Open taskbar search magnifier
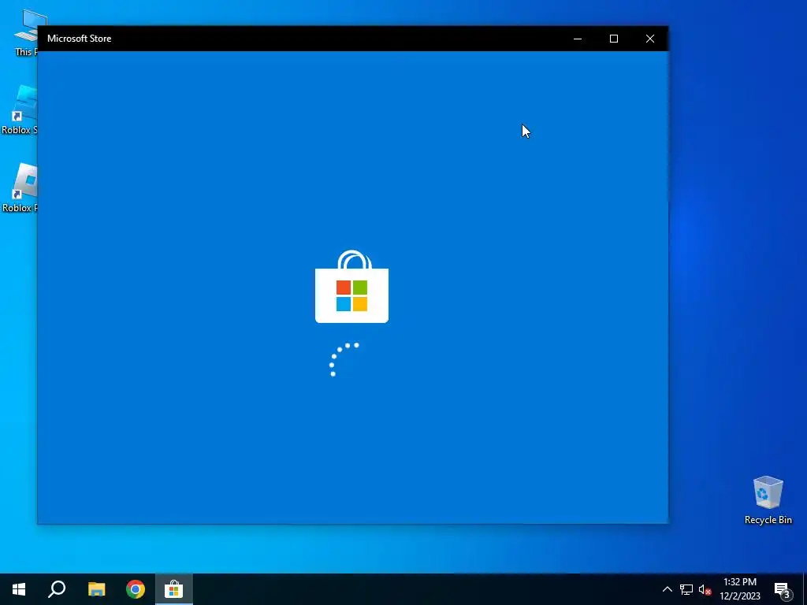Image resolution: width=807 pixels, height=605 pixels. point(57,589)
